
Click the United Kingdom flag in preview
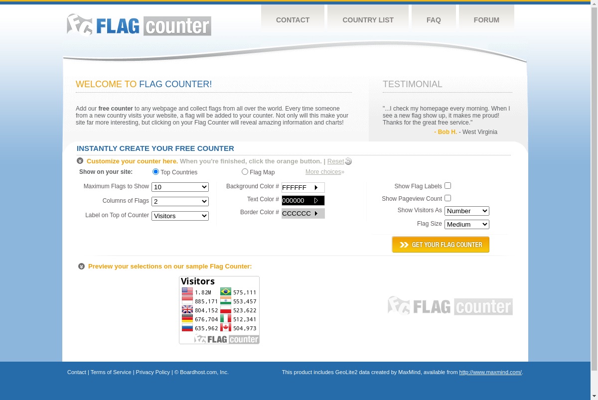pos(187,310)
